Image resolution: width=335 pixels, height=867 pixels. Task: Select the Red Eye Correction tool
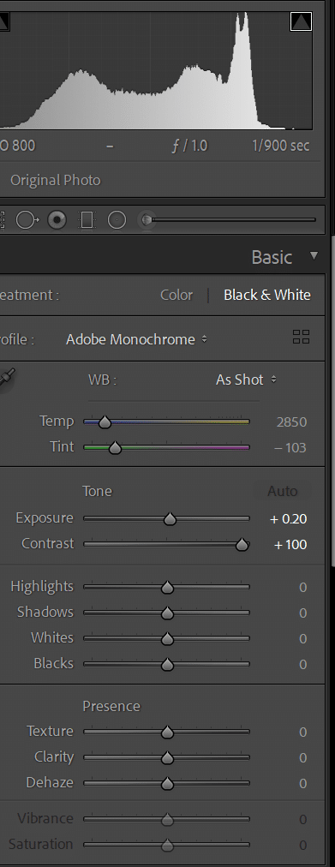tap(57, 220)
